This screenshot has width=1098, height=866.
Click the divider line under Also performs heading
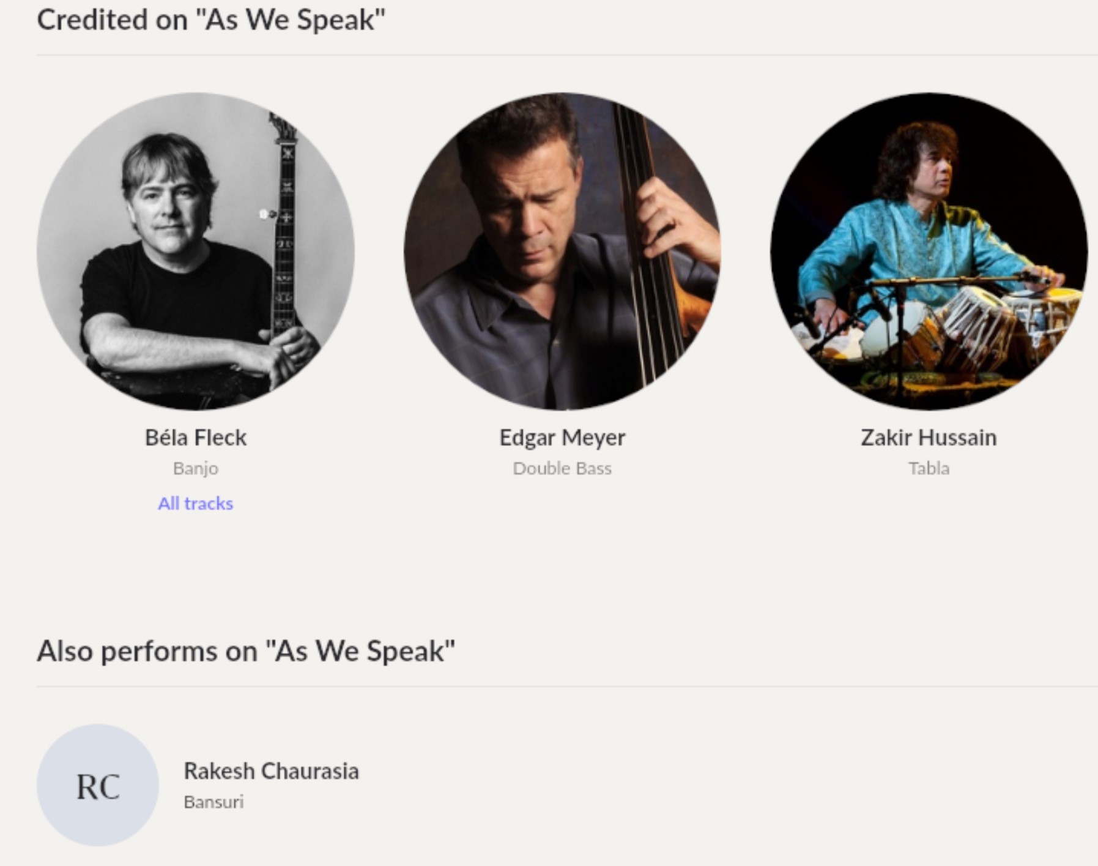(x=551, y=687)
